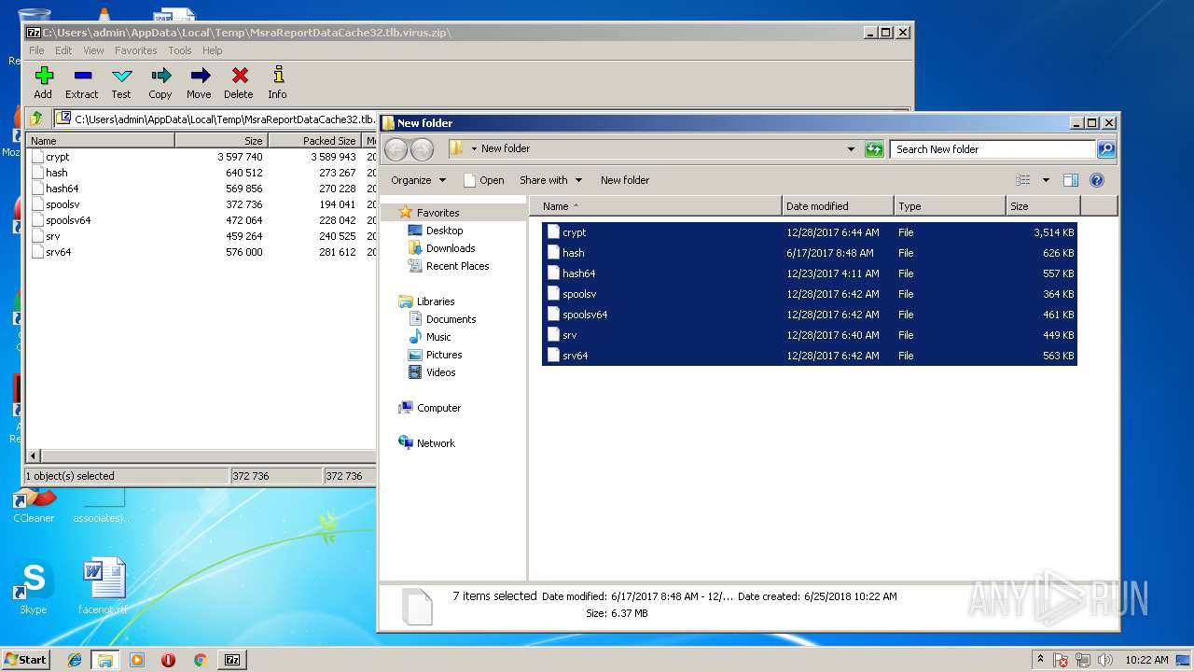The width and height of the screenshot is (1194, 672).
Task: Click New folder button in Explorer toolbar
Action: click(x=625, y=180)
